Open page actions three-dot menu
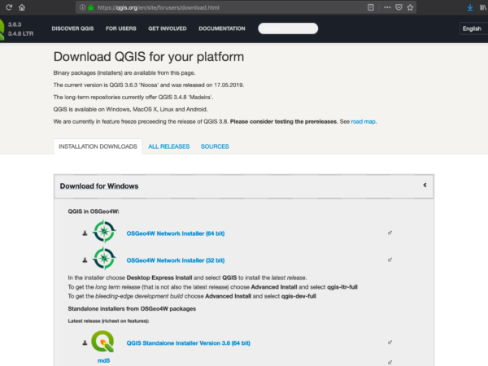488x366 pixels. (387, 7)
